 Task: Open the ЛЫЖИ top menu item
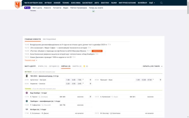click(114, 3)
